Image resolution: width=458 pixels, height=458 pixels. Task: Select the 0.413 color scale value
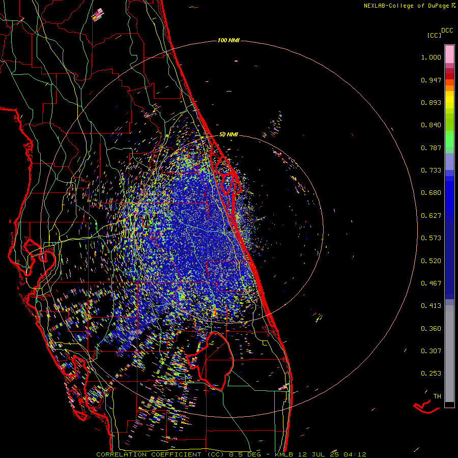pos(431,306)
